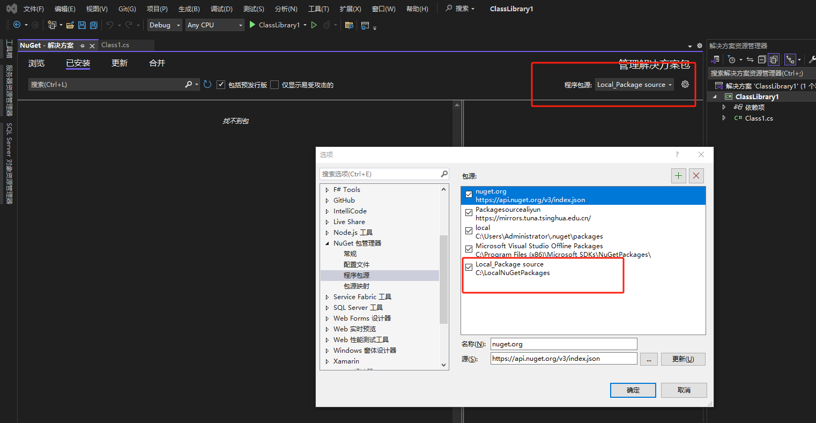Open NuGet settings gear beside package source
Viewport: 816px width, 423px height.
[685, 84]
